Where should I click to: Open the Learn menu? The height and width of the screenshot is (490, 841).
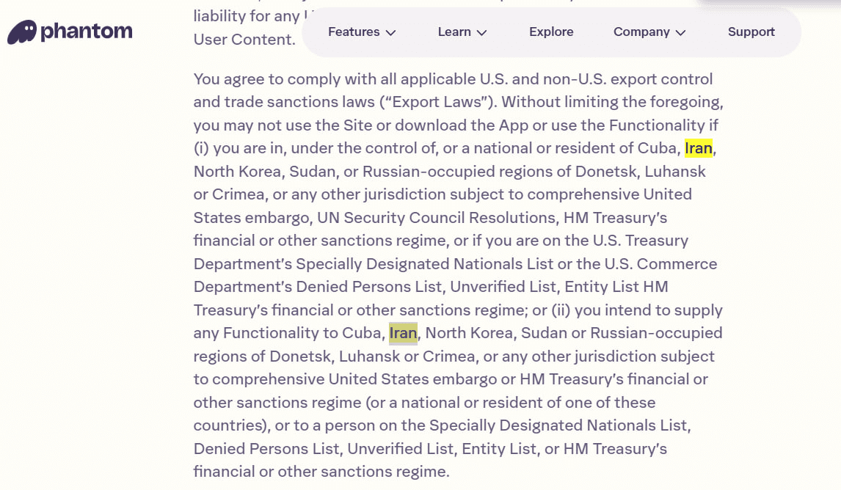[x=454, y=32]
